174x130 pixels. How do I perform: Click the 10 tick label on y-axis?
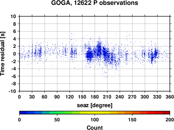(13, 16)
